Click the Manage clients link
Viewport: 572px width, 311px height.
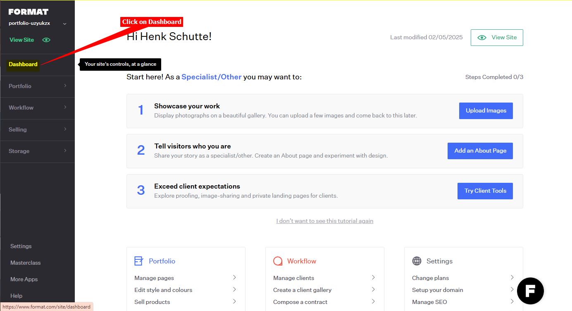pos(293,278)
